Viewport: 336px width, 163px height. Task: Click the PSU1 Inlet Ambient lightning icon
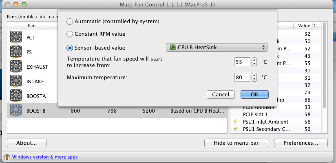236,122
